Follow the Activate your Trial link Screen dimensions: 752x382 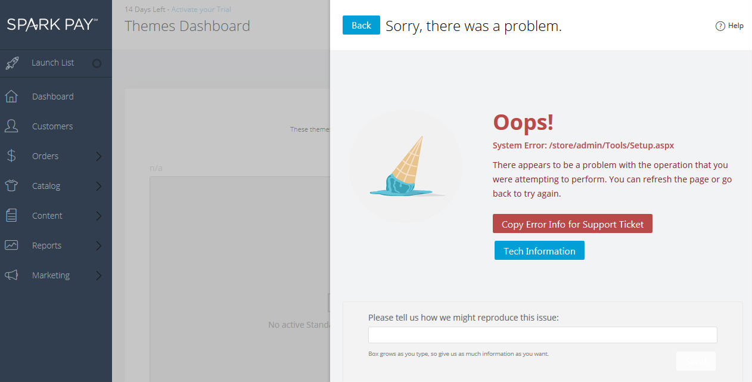[x=201, y=10]
